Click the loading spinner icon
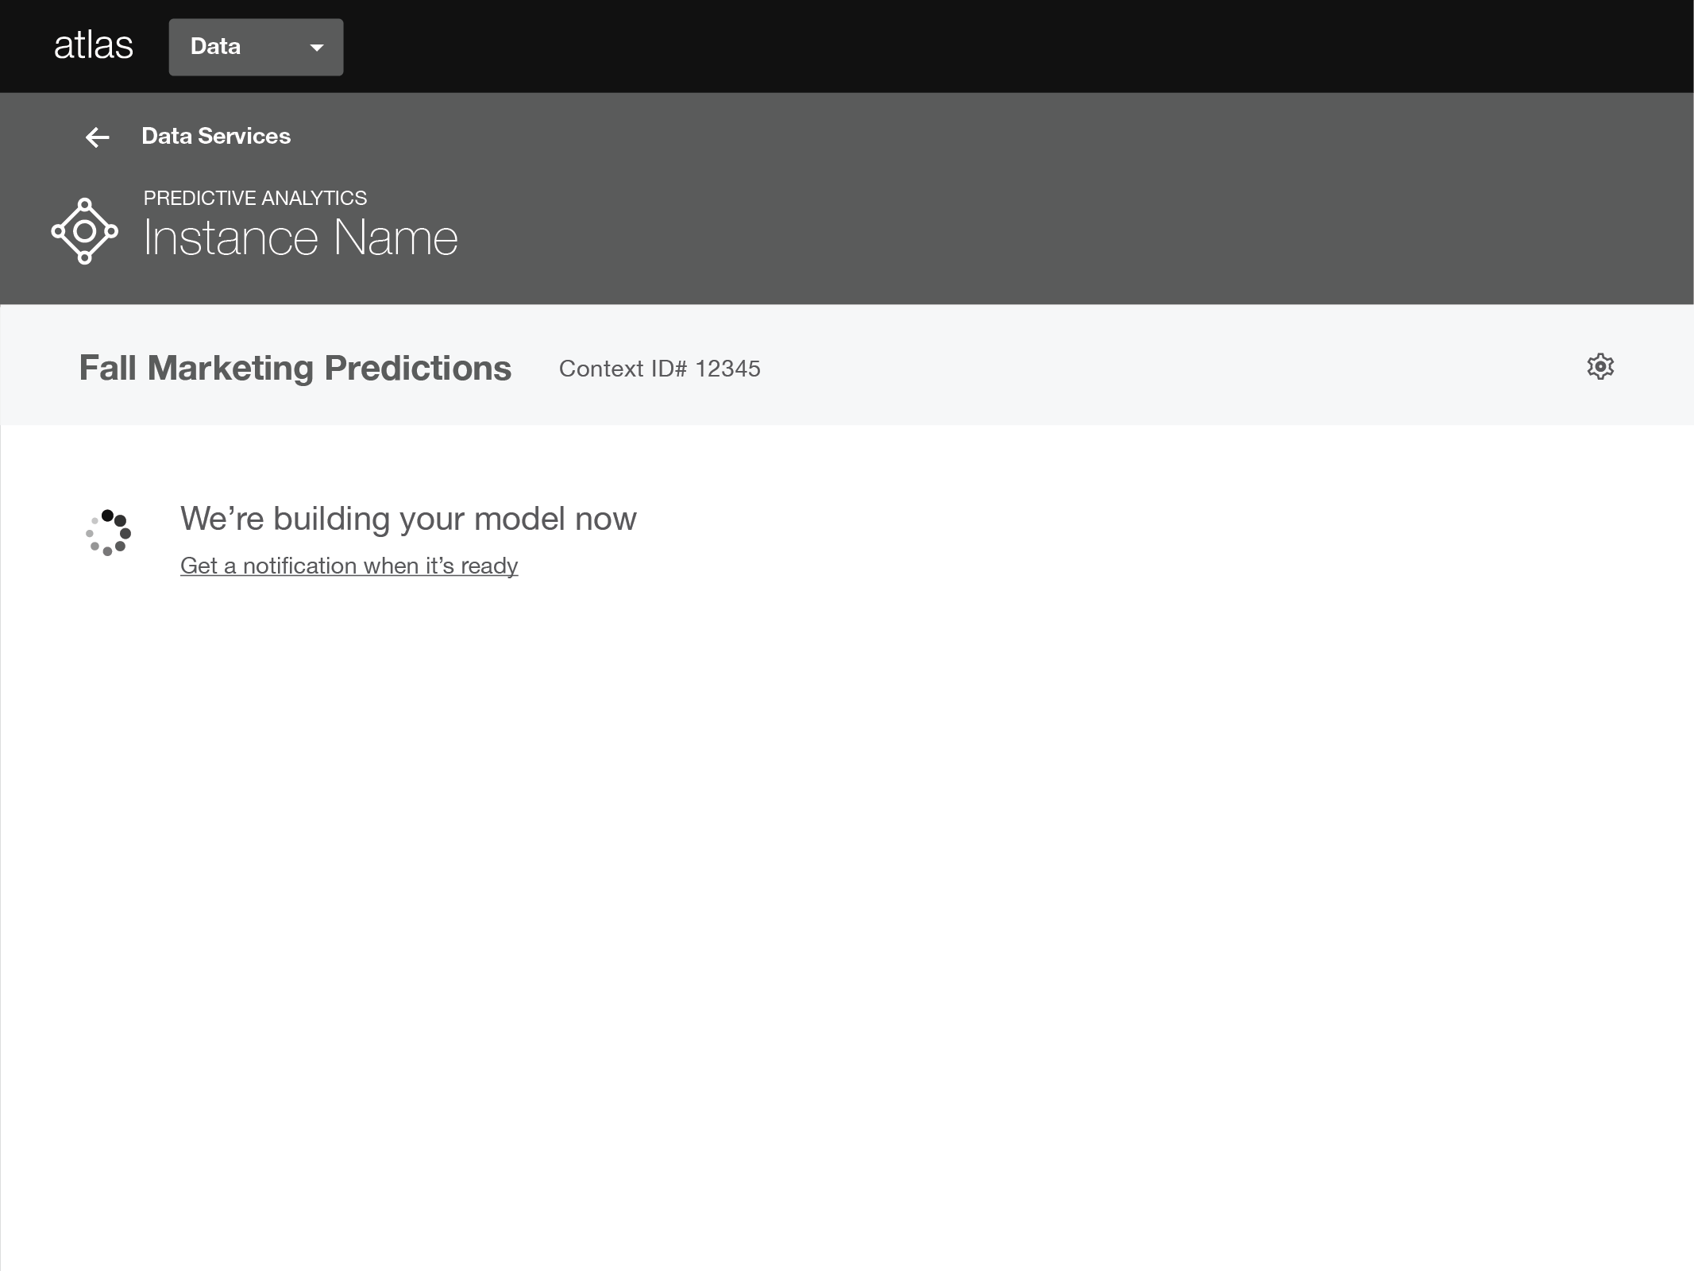Screen dimensions: 1694x1271 (108, 532)
